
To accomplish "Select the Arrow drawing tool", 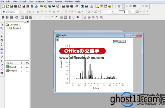I will coord(2,65).
